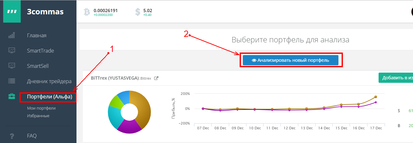Open the Главная menu item
The image size is (413, 143).
(37, 35)
